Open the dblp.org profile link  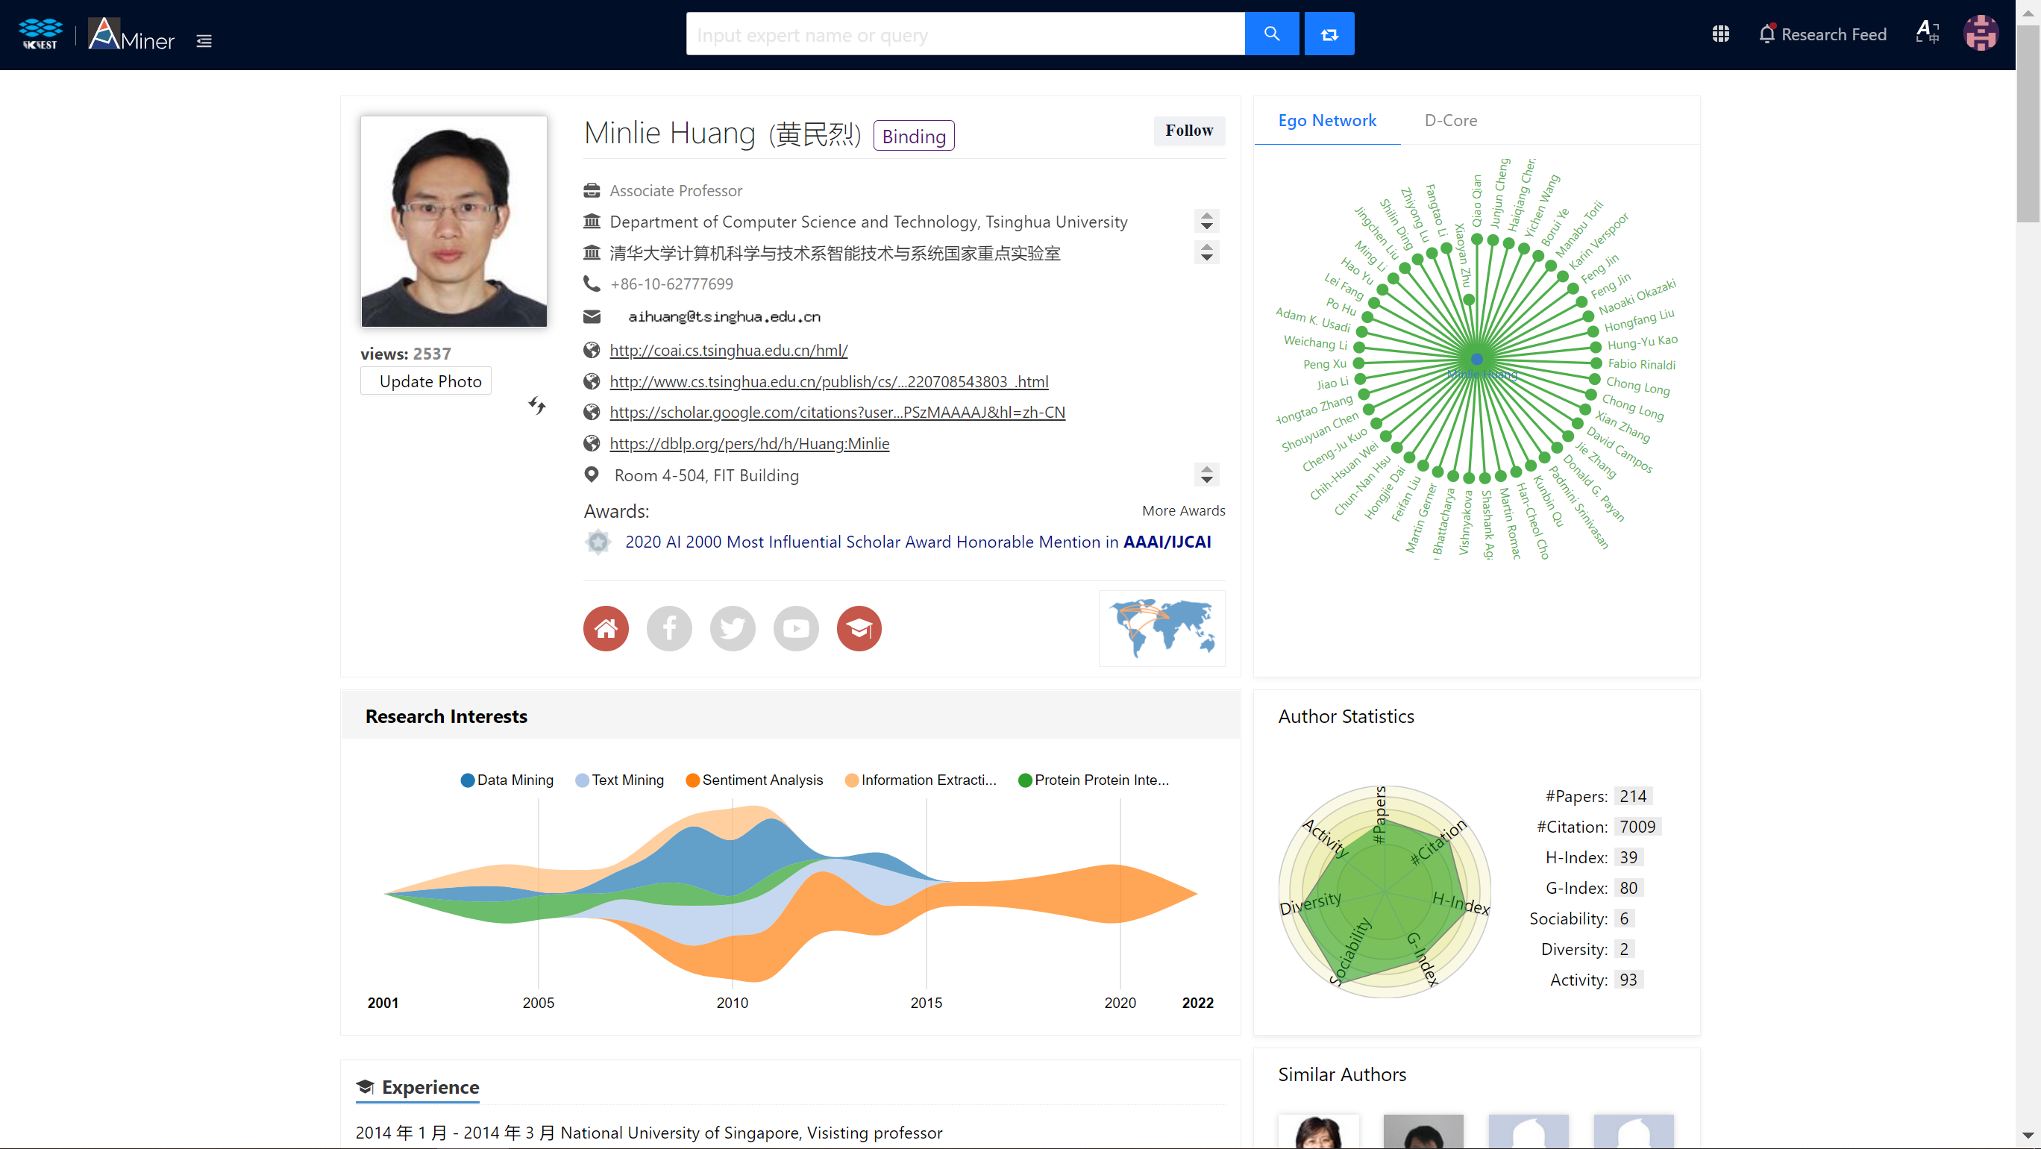pos(749,444)
